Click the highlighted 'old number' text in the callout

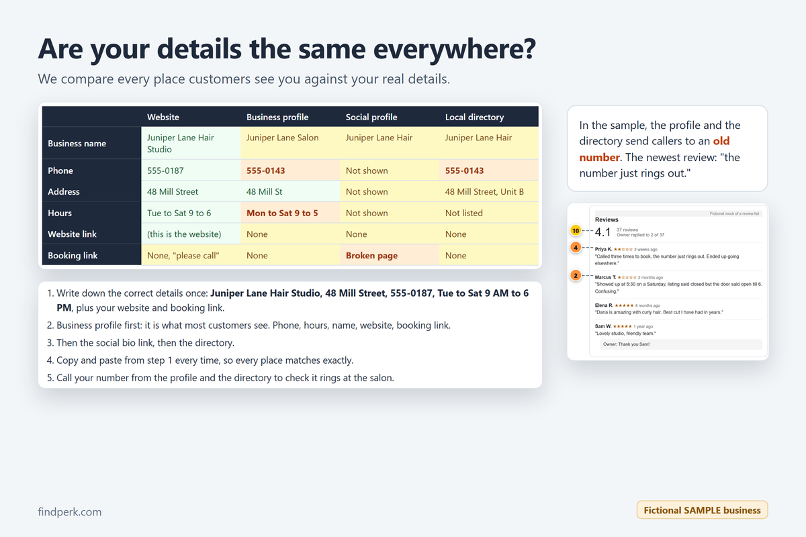[x=655, y=150]
